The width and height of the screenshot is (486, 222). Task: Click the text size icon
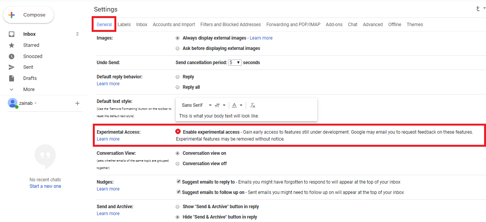click(x=218, y=105)
